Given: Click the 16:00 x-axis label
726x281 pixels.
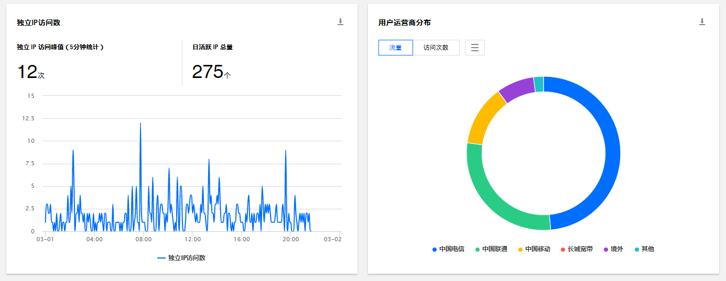Looking at the screenshot, I should click(242, 239).
